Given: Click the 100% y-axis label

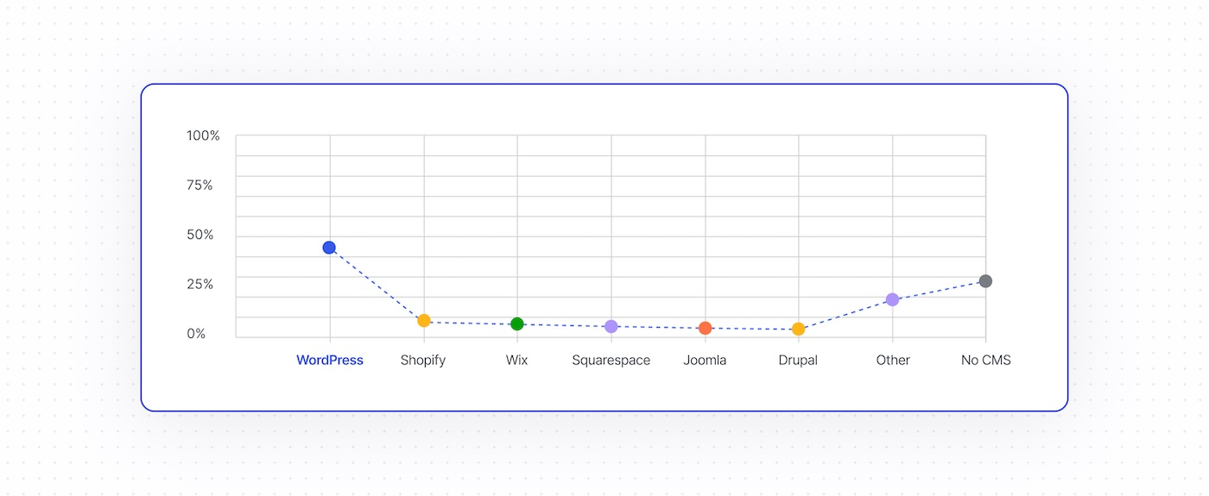Looking at the screenshot, I should coord(203,136).
